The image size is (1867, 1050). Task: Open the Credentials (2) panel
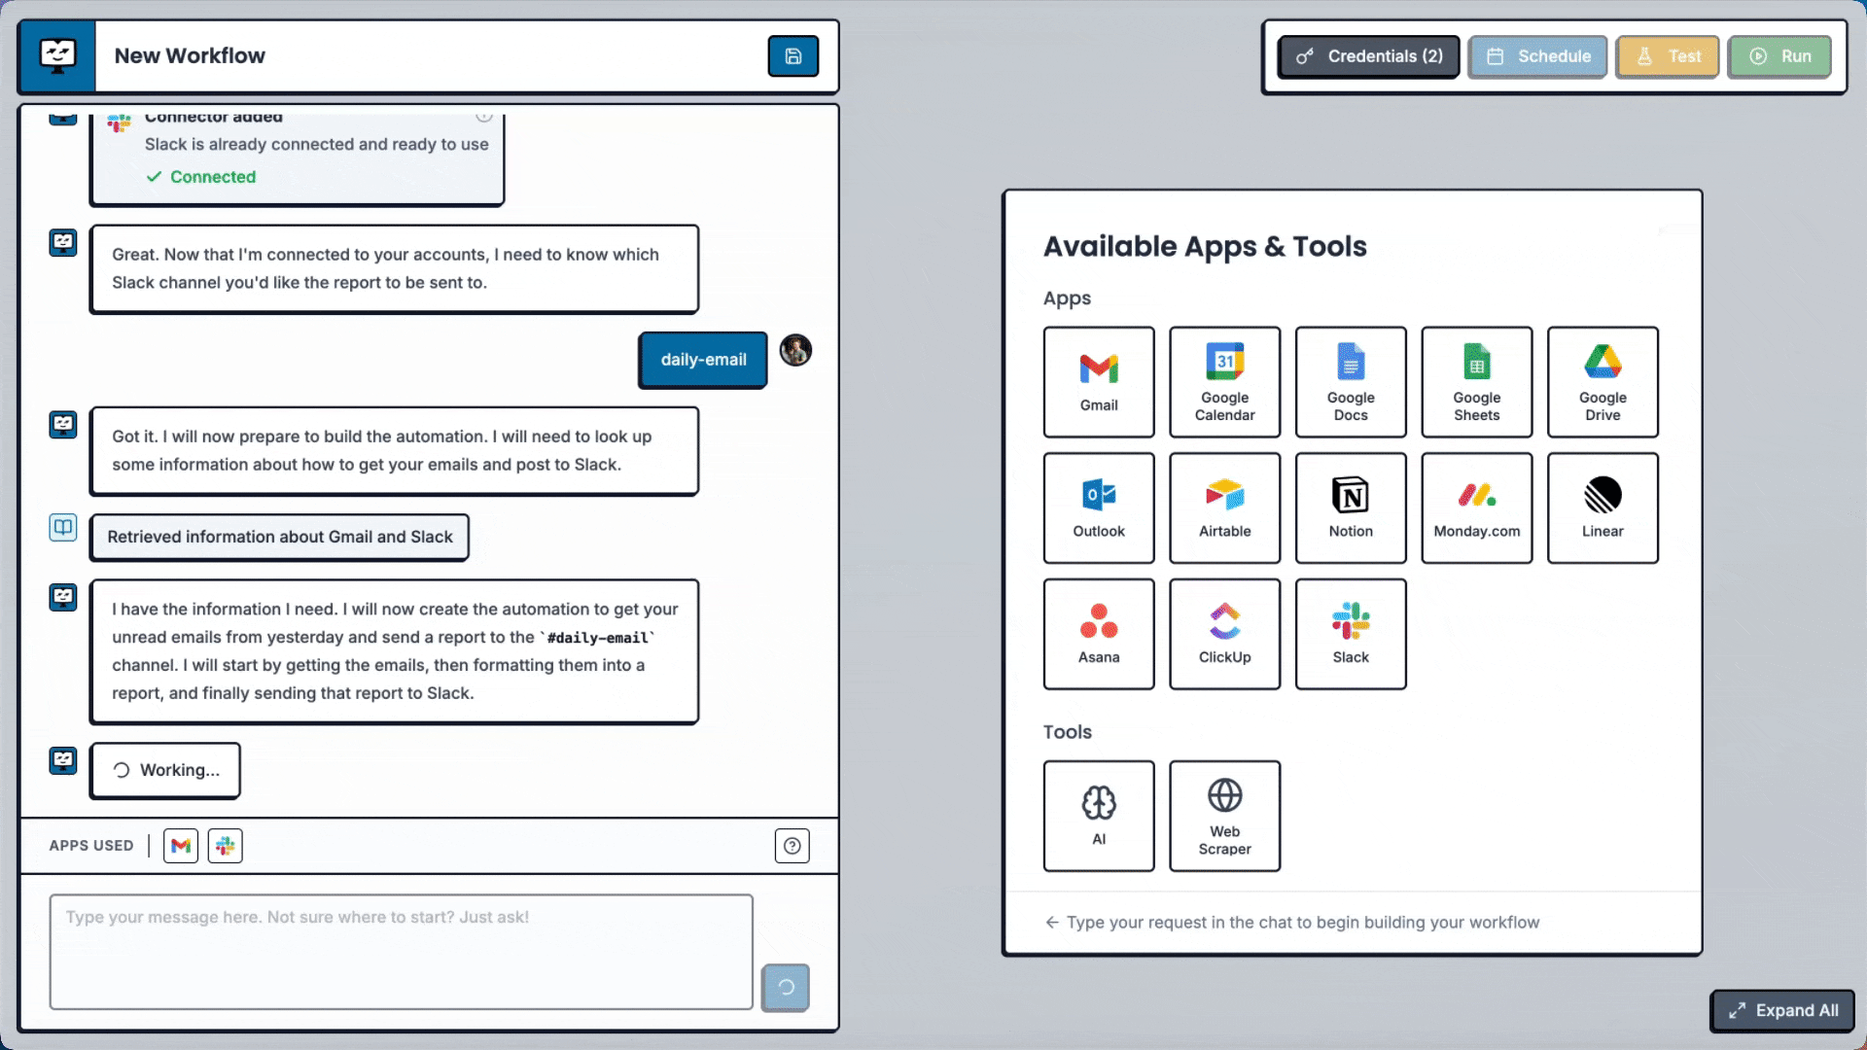tap(1368, 56)
